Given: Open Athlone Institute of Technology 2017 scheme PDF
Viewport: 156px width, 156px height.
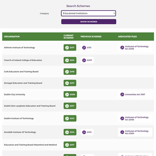Looking at the screenshot, I should click(70, 47).
